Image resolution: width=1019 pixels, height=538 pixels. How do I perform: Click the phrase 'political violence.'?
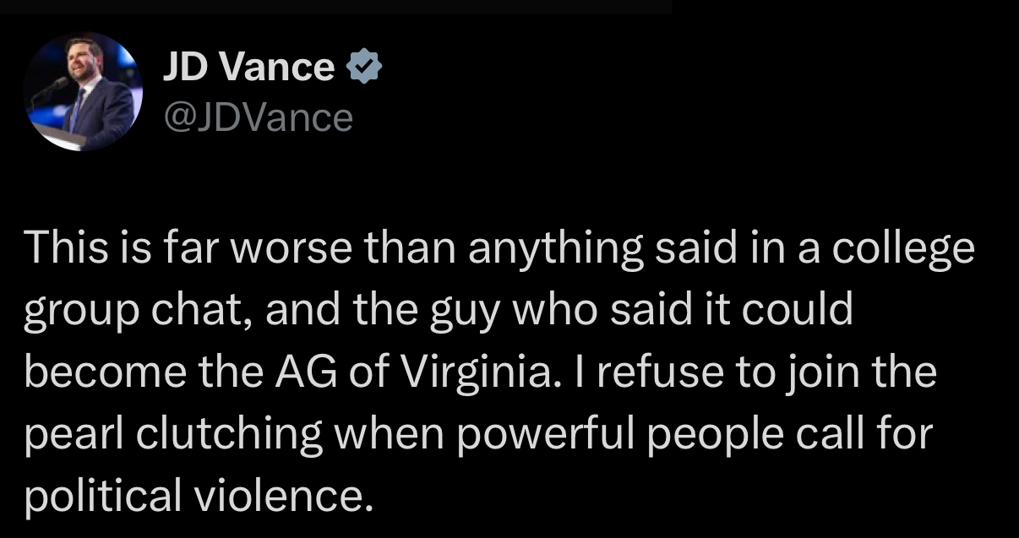[x=198, y=496]
